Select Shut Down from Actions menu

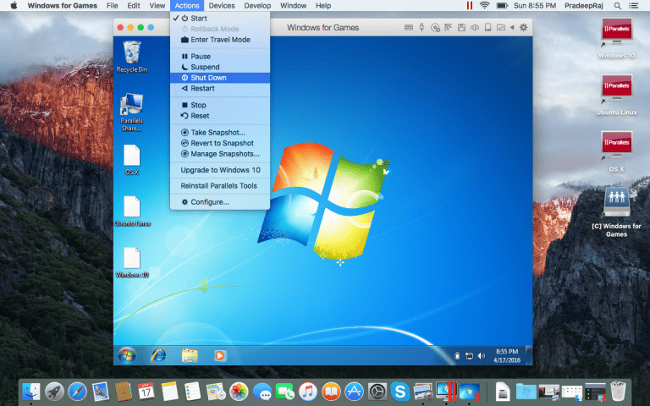tap(220, 78)
